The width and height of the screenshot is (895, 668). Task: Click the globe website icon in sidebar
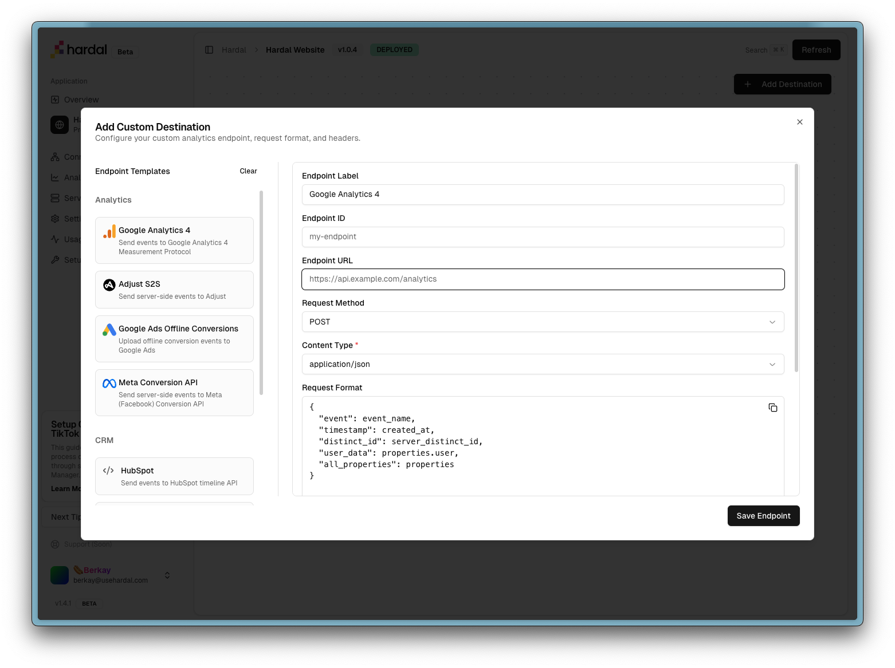tap(60, 125)
